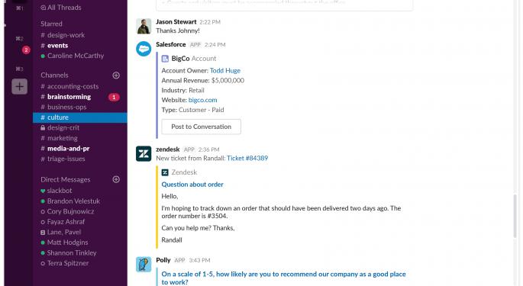Open the Question about order link
Screen dimensions: 523x286
tap(192, 185)
